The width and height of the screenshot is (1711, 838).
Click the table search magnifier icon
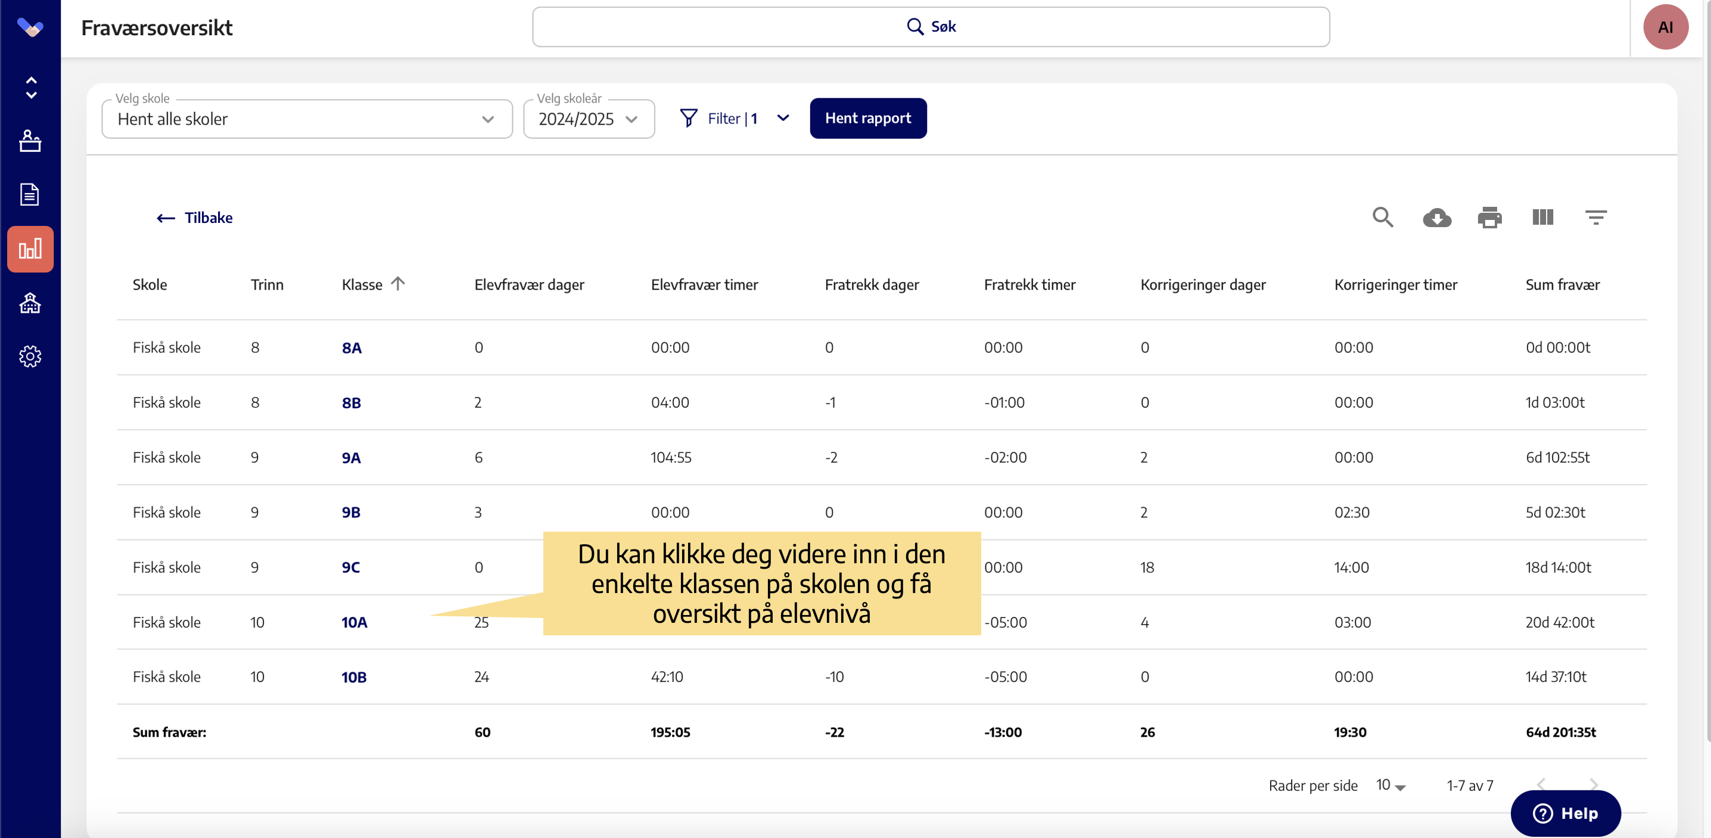pos(1383,218)
